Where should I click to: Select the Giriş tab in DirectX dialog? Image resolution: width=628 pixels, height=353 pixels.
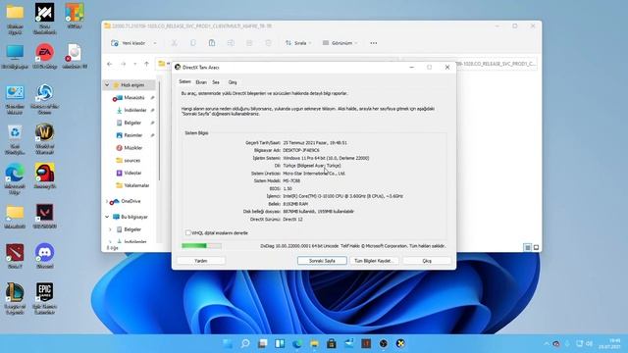click(233, 82)
